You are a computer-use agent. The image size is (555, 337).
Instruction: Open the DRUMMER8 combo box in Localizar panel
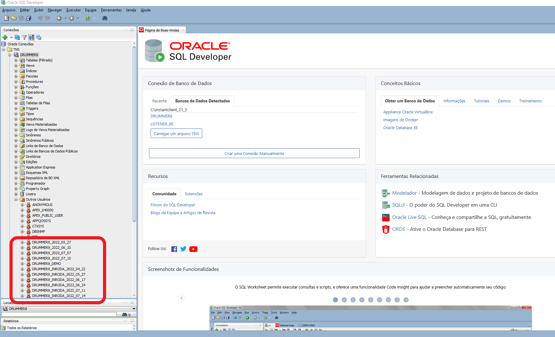coord(69,309)
